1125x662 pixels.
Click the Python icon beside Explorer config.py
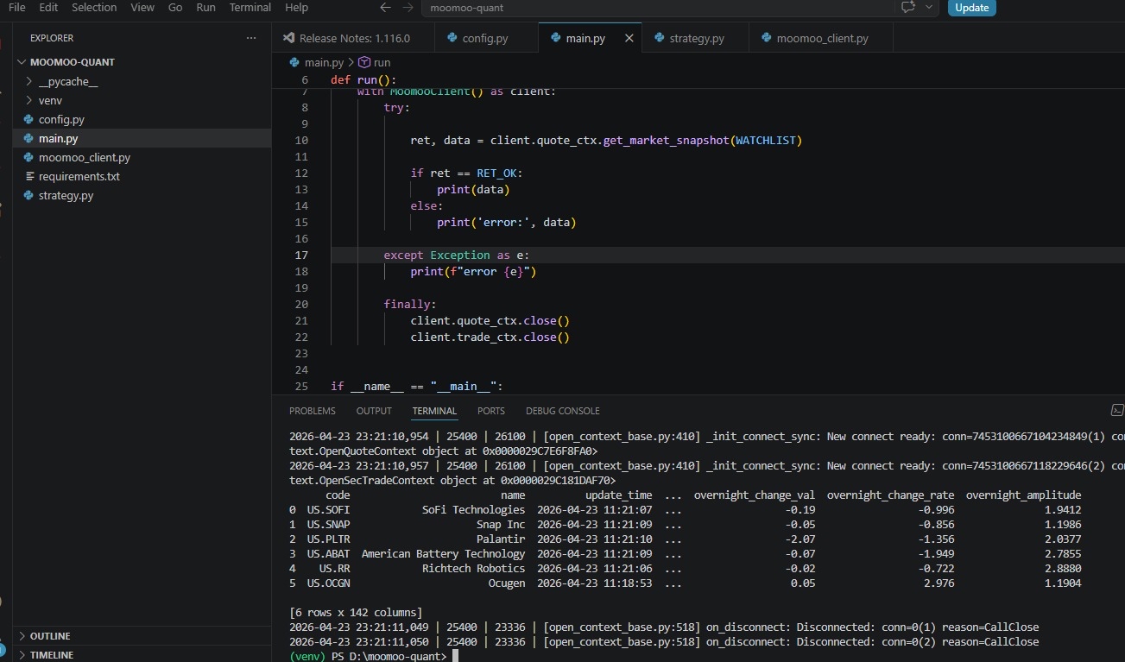click(29, 120)
